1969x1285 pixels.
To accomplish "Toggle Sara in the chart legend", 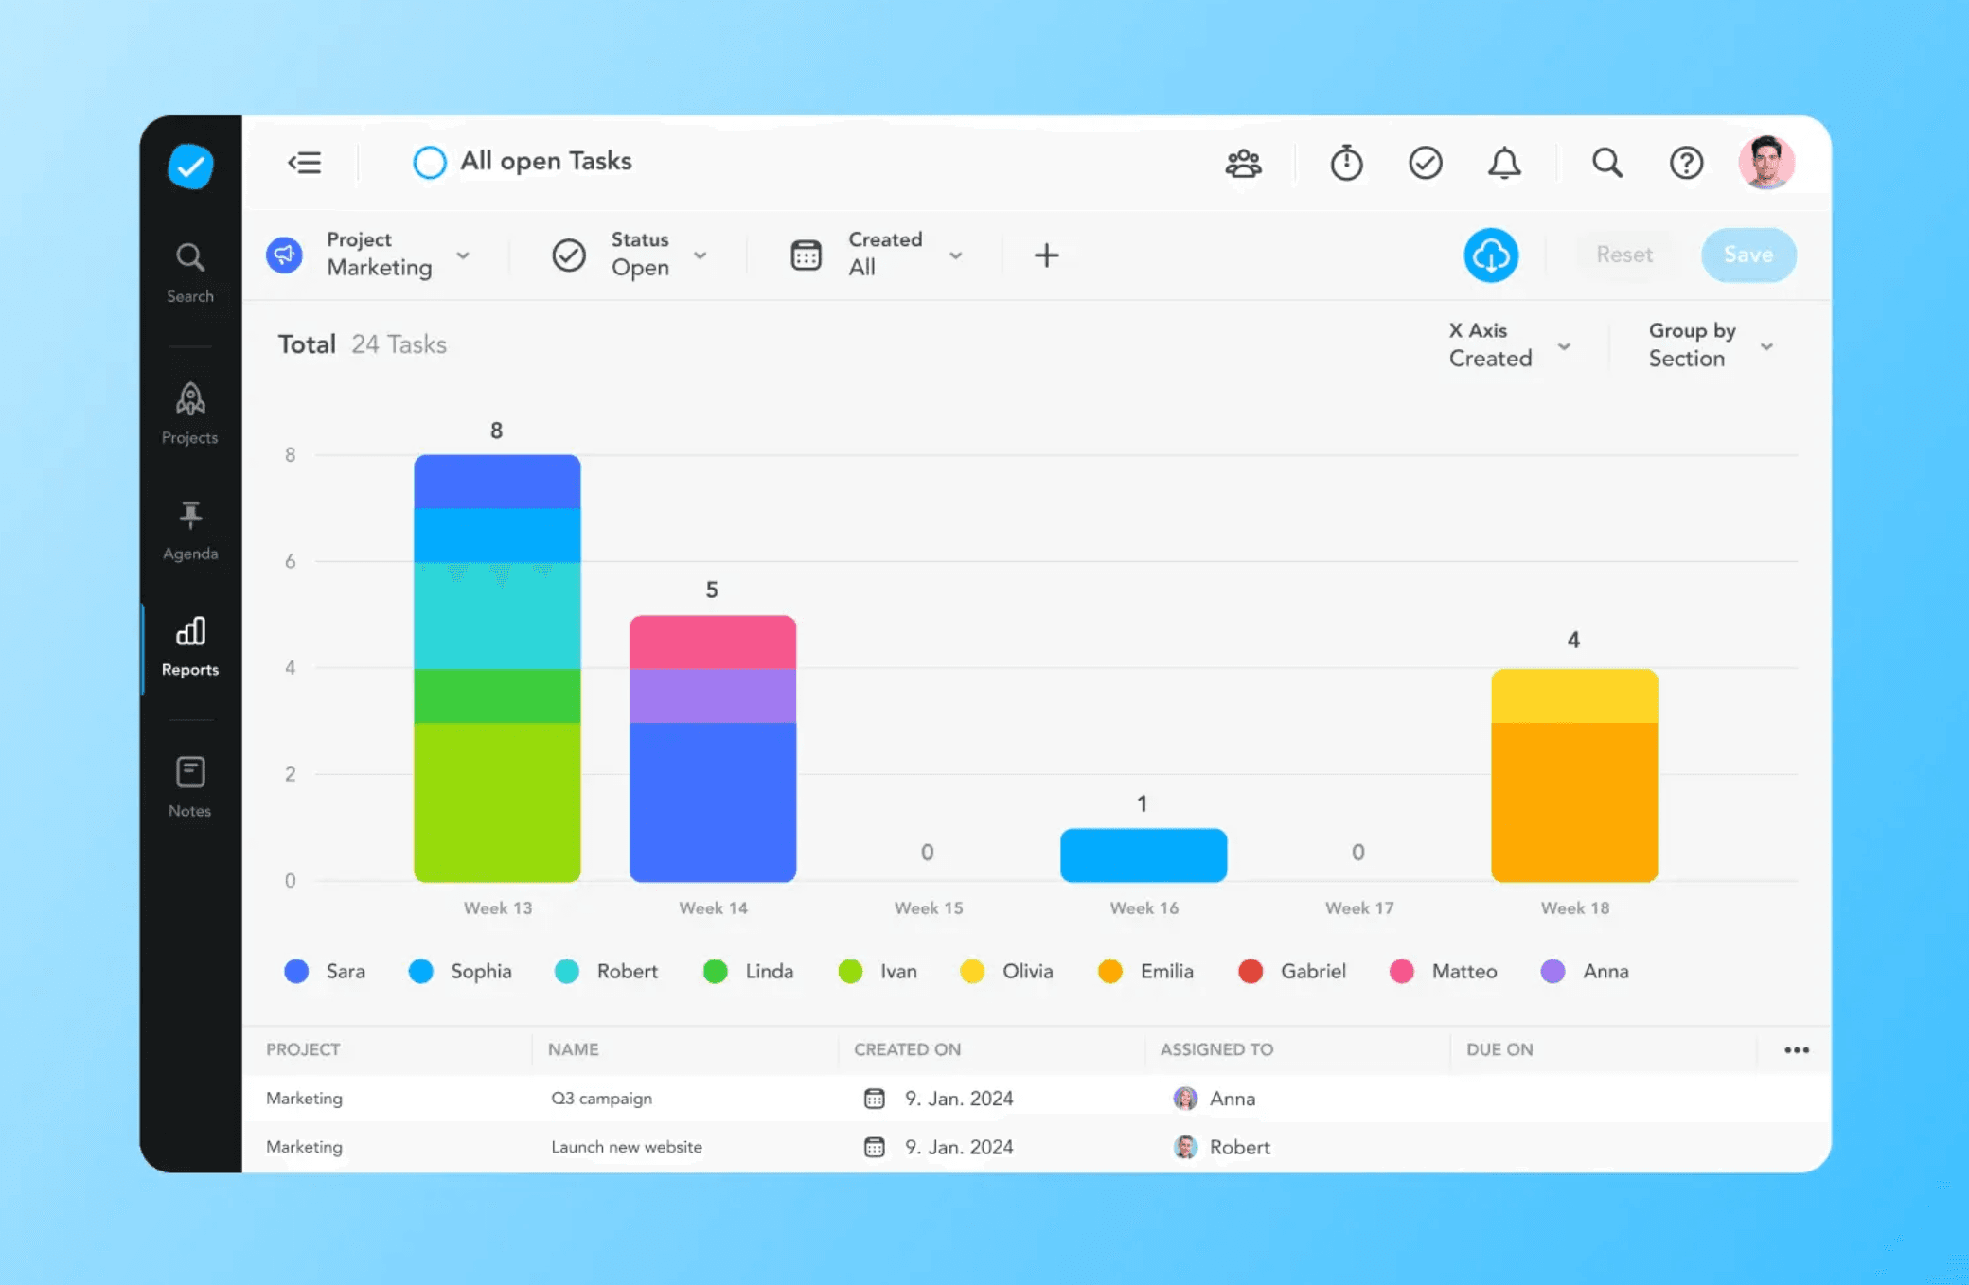I will tap(325, 972).
